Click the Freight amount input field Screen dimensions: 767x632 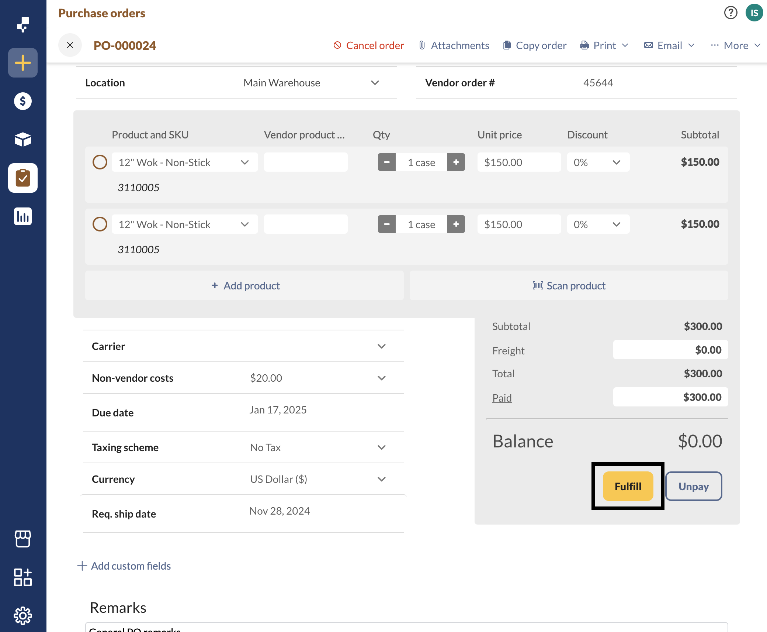[x=670, y=350]
